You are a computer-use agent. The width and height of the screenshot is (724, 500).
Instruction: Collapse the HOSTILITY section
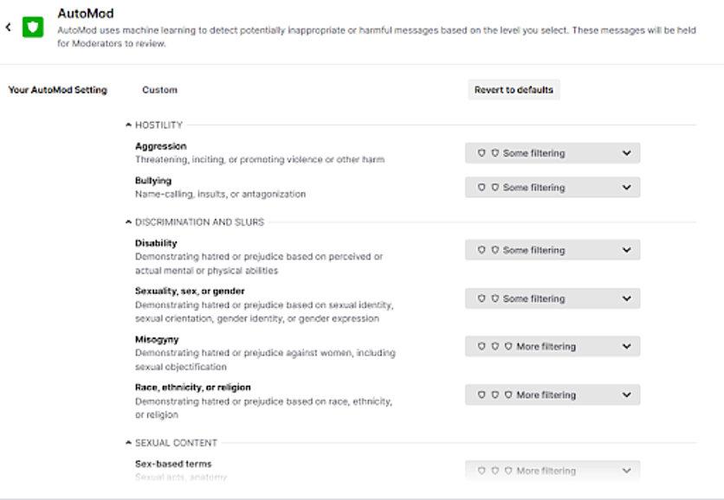tap(129, 125)
